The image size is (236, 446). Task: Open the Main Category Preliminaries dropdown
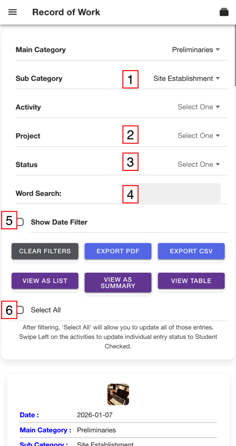[x=196, y=50]
